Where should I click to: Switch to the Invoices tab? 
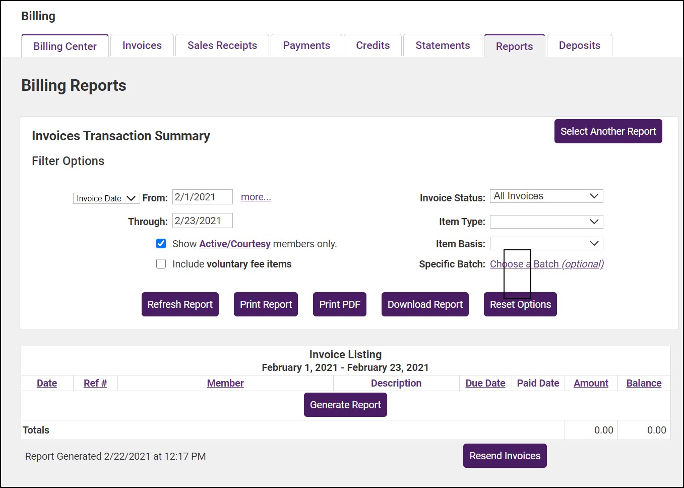pyautogui.click(x=142, y=45)
